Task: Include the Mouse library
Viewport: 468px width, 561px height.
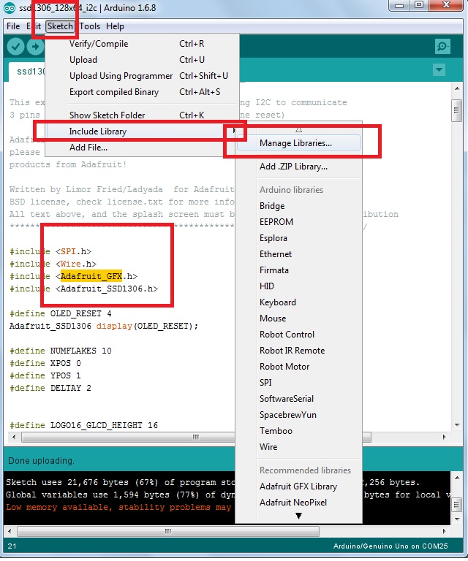Action: tap(298, 318)
